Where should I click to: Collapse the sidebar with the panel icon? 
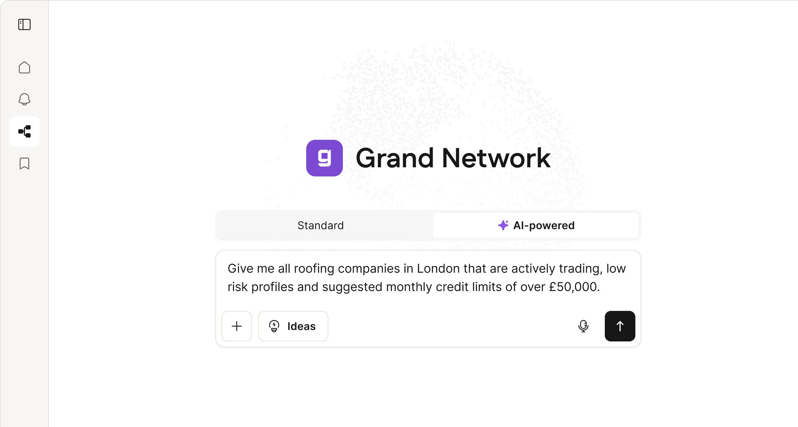pyautogui.click(x=24, y=24)
